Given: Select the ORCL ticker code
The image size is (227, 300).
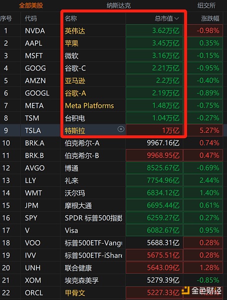Looking at the screenshot, I should [x=34, y=293].
